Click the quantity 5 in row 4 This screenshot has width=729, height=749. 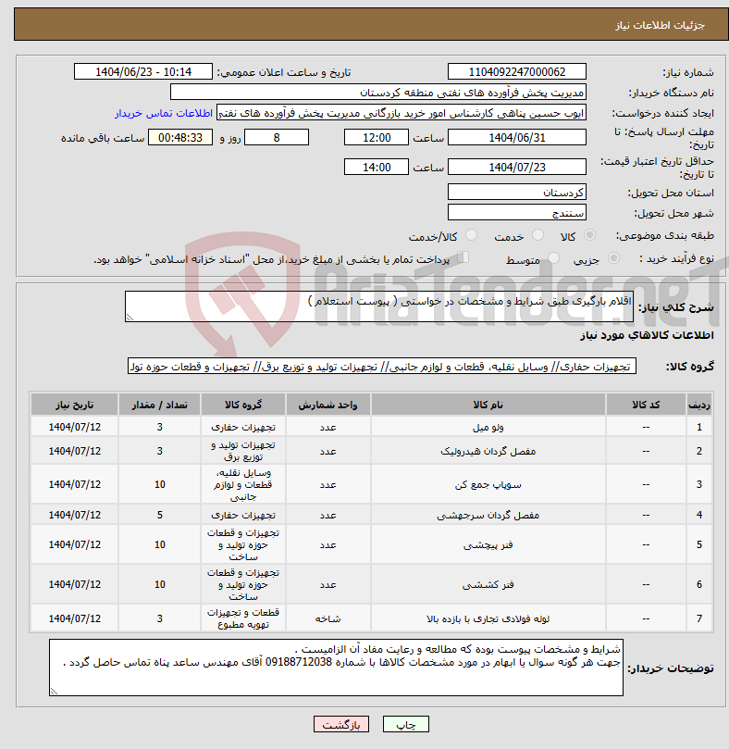[x=159, y=515]
